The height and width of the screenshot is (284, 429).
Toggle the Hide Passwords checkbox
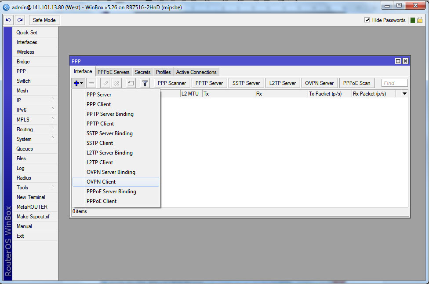(x=367, y=20)
